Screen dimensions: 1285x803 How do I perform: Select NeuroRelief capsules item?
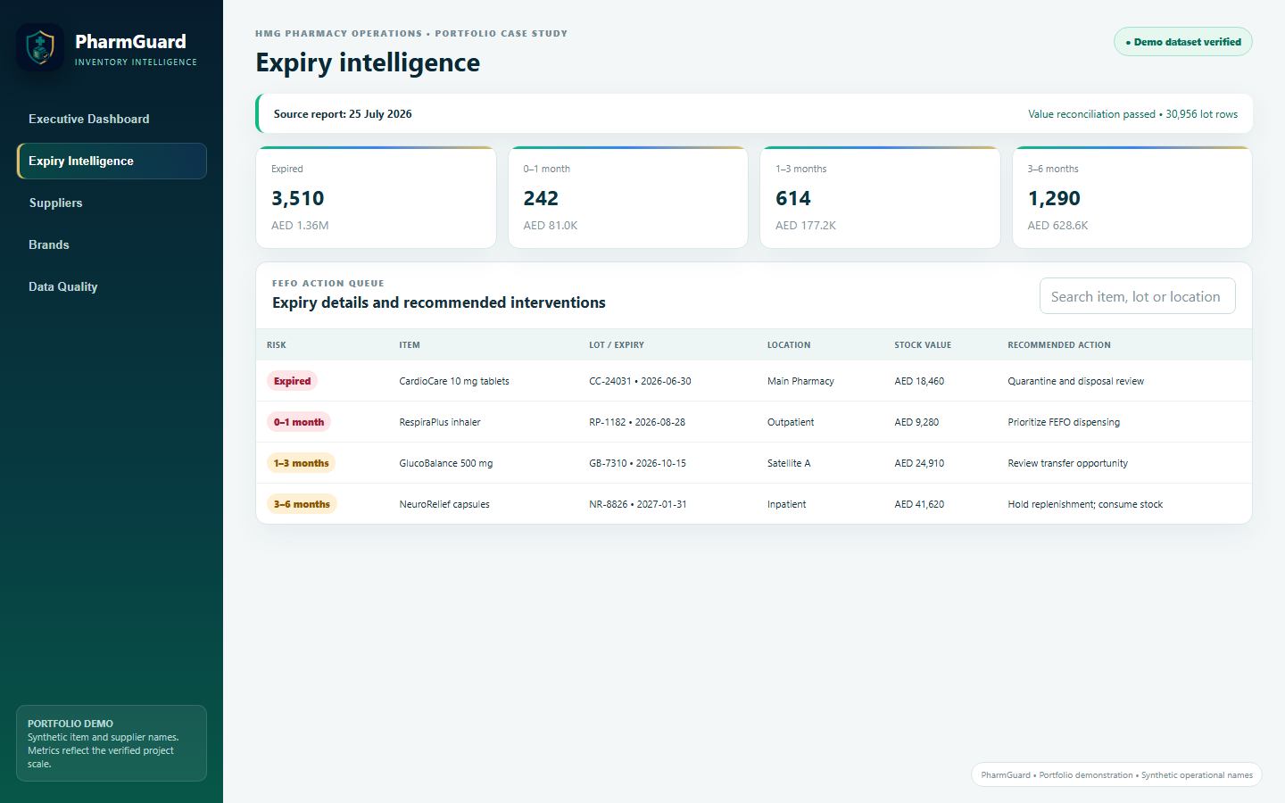[444, 504]
